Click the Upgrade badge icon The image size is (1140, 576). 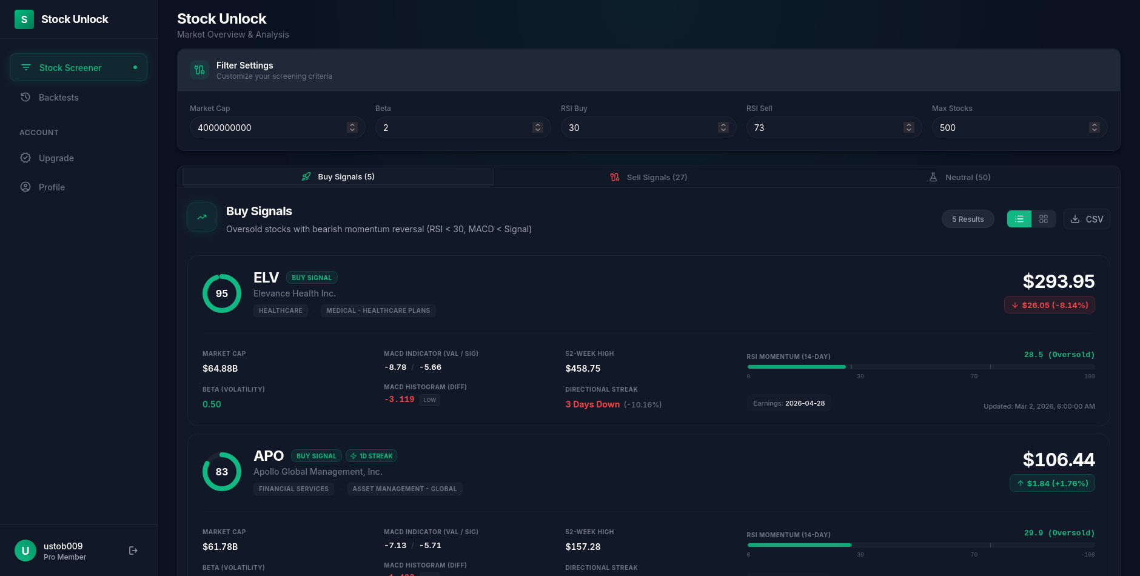tap(25, 158)
